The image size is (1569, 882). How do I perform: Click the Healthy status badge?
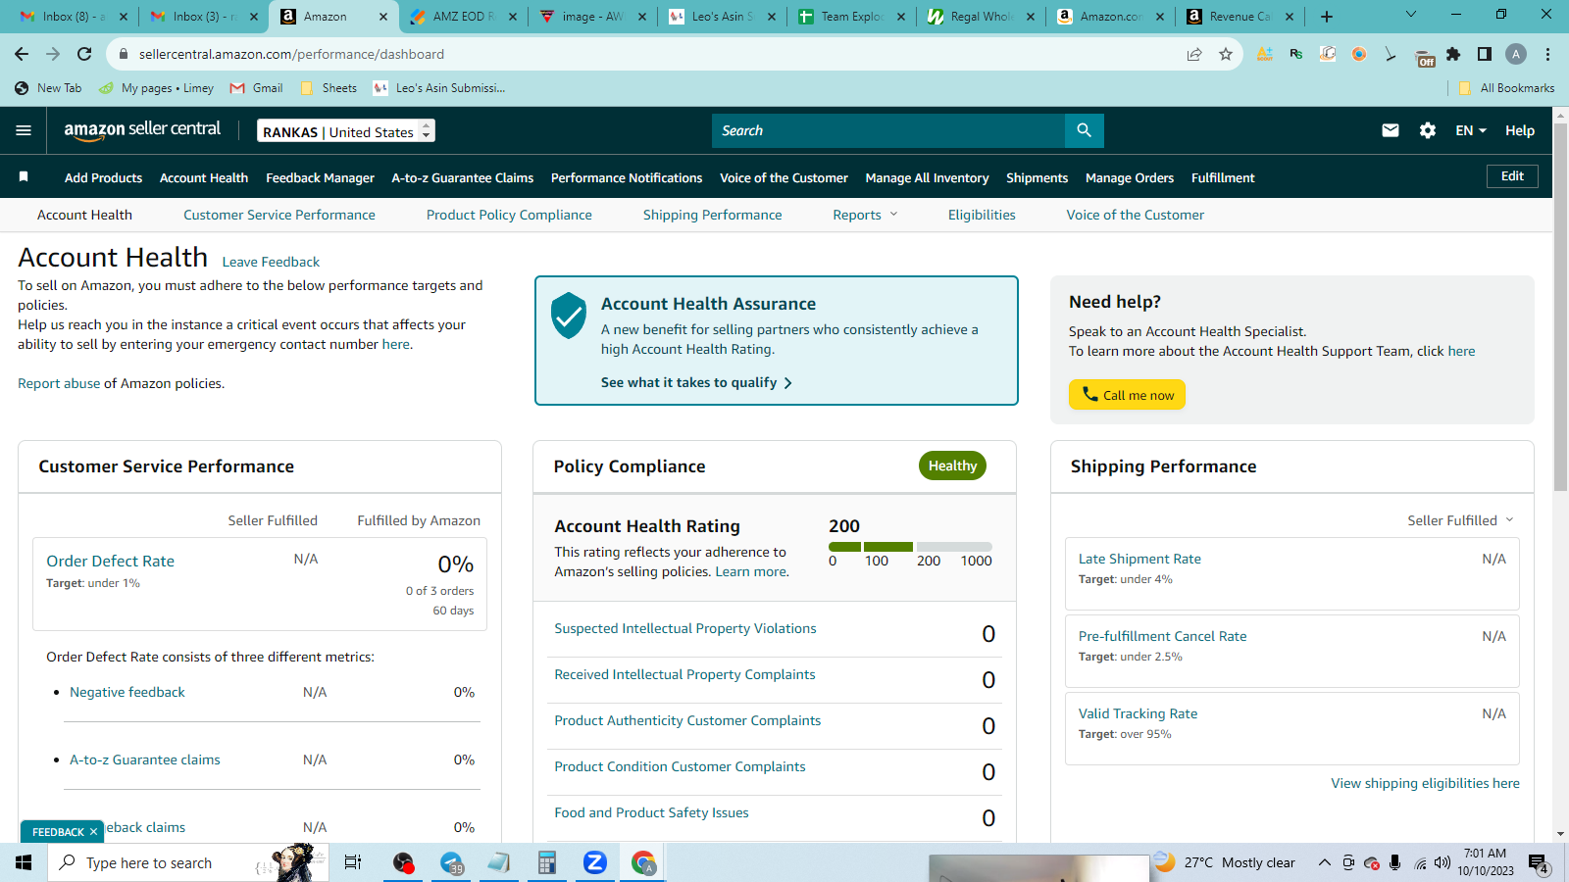(x=952, y=465)
